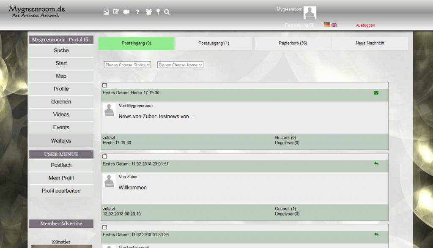433x248 pixels.
Task: Click the Posteingang (0) header link
Action: click(299, 25)
